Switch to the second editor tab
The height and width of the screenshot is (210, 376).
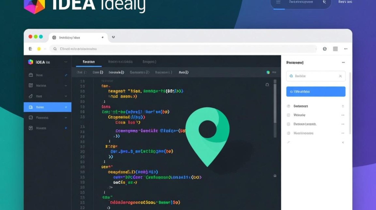120,62
